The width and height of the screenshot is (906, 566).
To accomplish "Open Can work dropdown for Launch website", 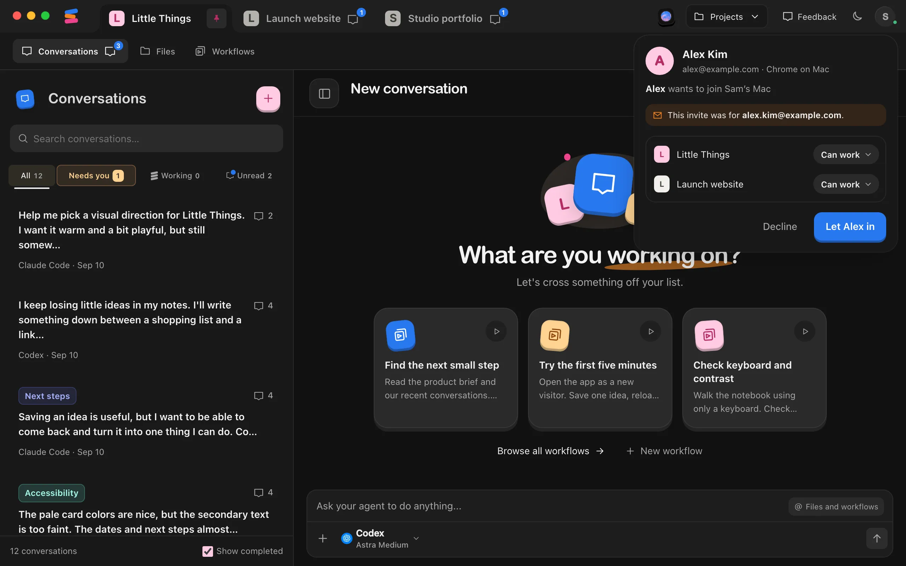I will coord(846,184).
